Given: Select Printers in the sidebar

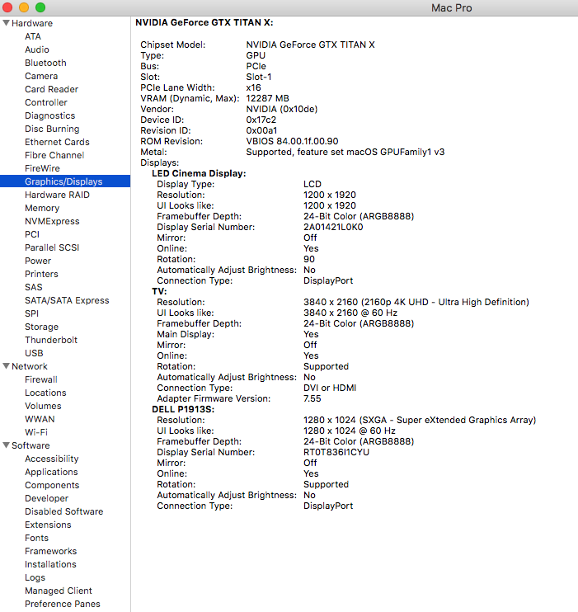Looking at the screenshot, I should point(41,274).
